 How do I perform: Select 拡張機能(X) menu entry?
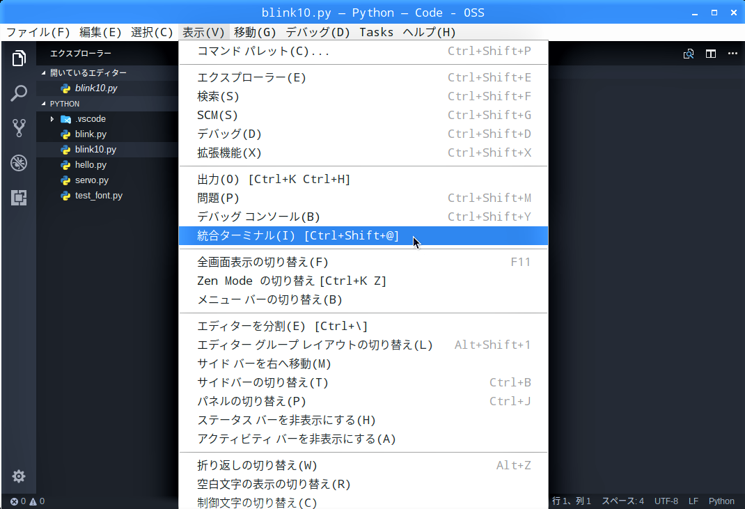363,153
